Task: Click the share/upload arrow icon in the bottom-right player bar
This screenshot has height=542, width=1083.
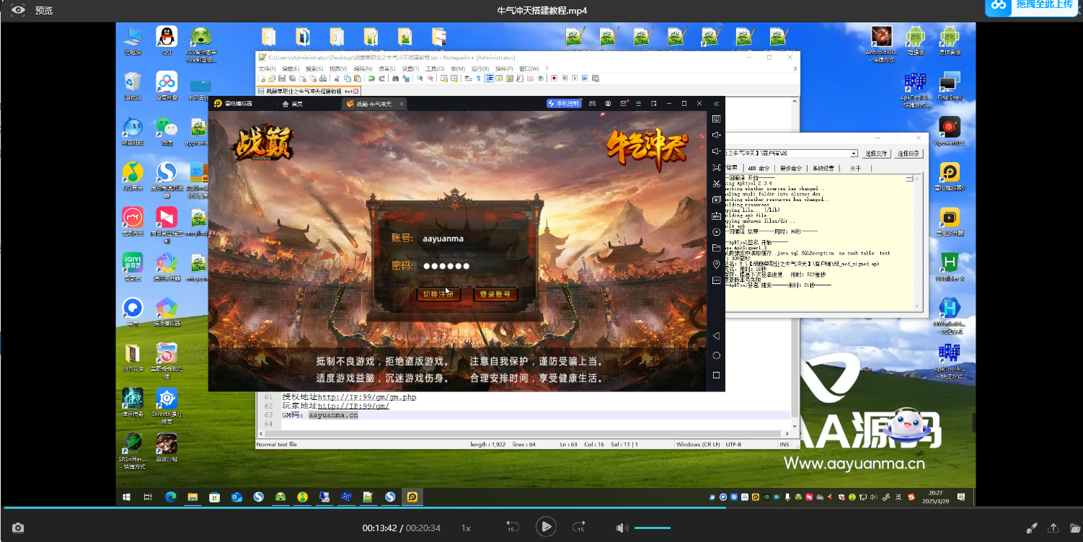Action: click(x=1053, y=528)
